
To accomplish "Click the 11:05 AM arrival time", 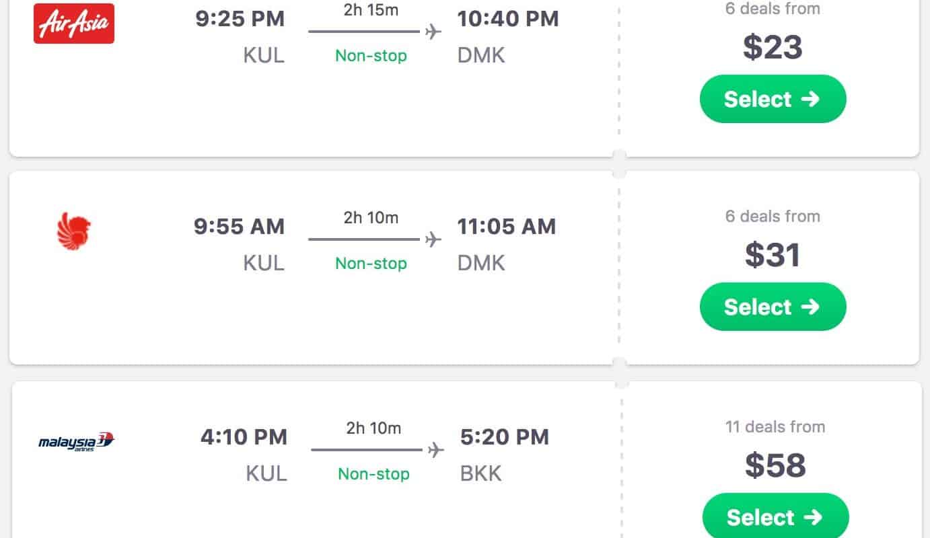I will [x=507, y=227].
